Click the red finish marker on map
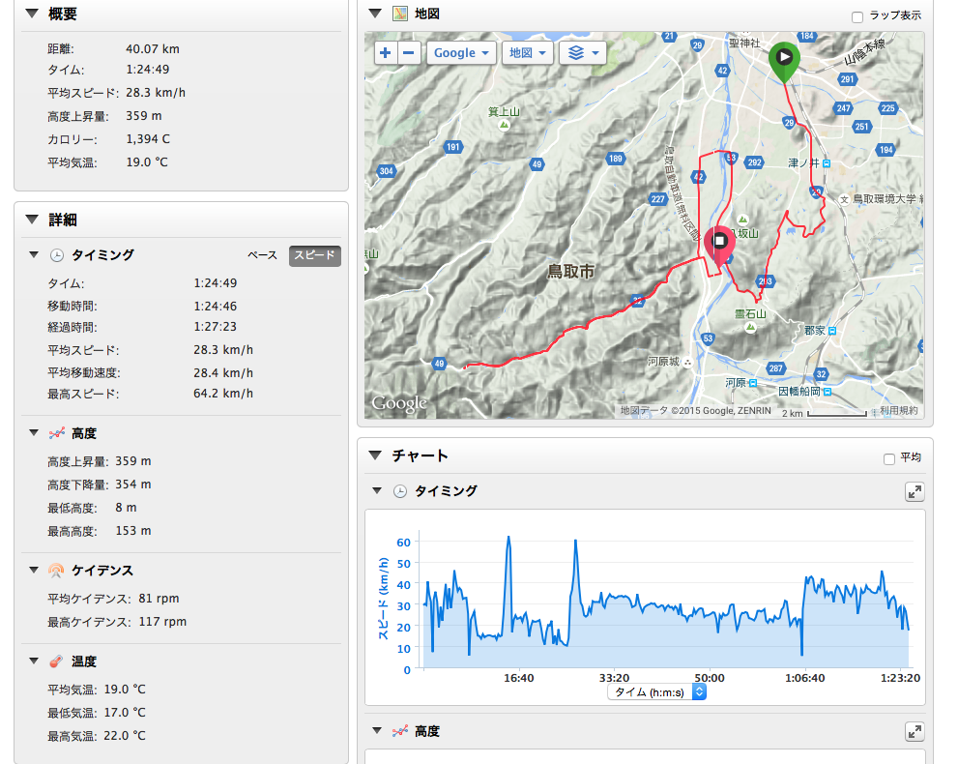The height and width of the screenshot is (764, 958). pyautogui.click(x=720, y=242)
